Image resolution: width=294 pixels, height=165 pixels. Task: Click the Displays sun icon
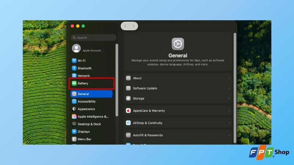(x=74, y=132)
